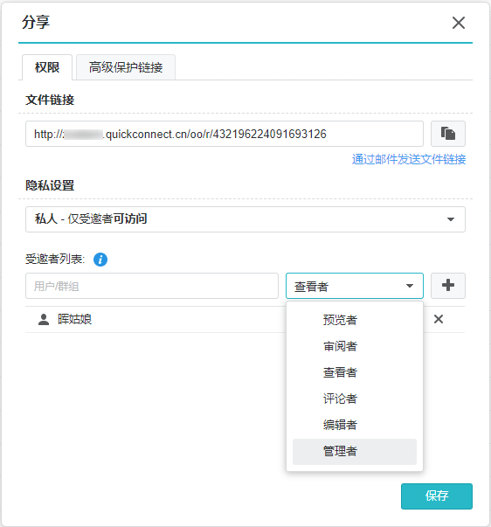This screenshot has height=527, width=491.
Task: Switch to the 高级保护链接 tab
Action: pyautogui.click(x=126, y=67)
